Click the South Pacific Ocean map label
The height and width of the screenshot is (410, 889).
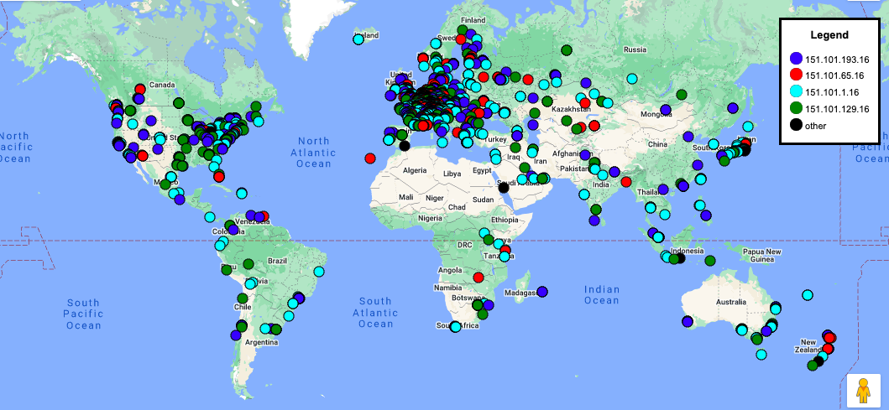83,314
